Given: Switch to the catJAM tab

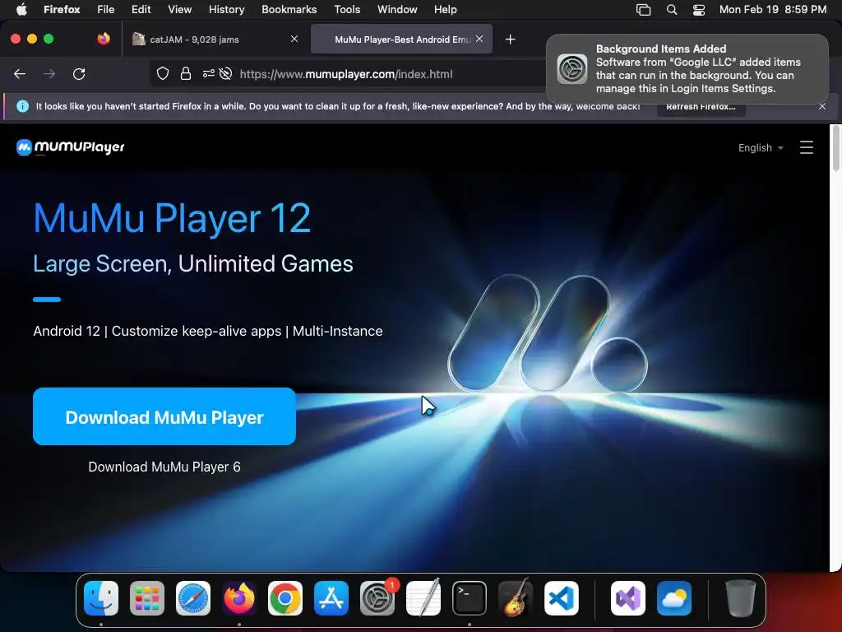Looking at the screenshot, I should click(215, 39).
